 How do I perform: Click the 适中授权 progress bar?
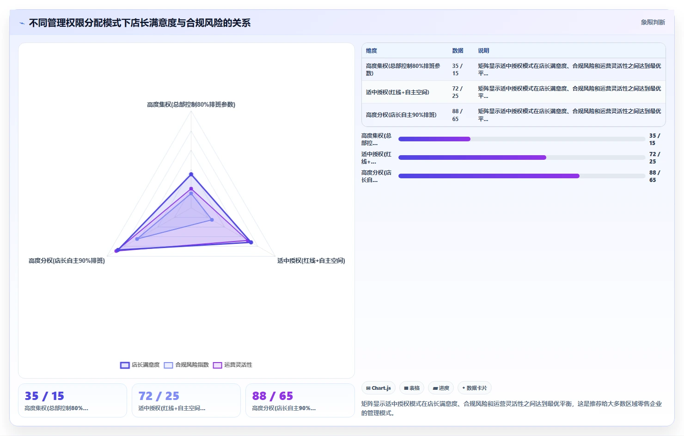point(522,157)
